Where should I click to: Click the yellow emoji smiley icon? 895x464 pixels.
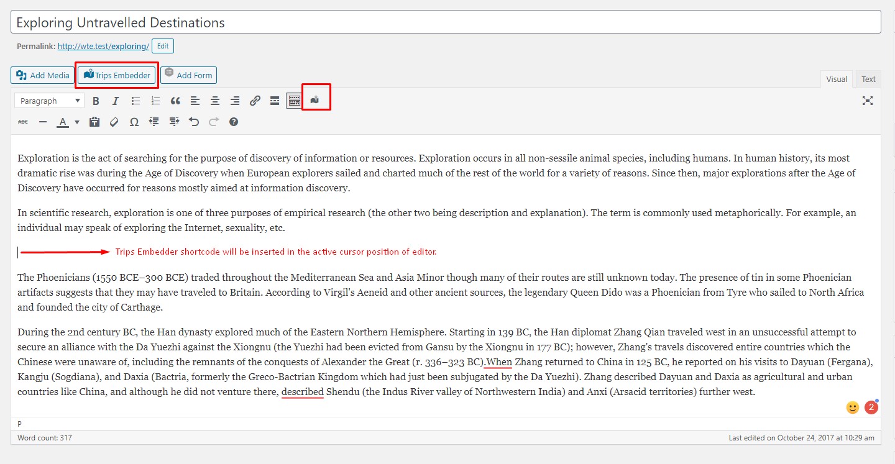(853, 407)
